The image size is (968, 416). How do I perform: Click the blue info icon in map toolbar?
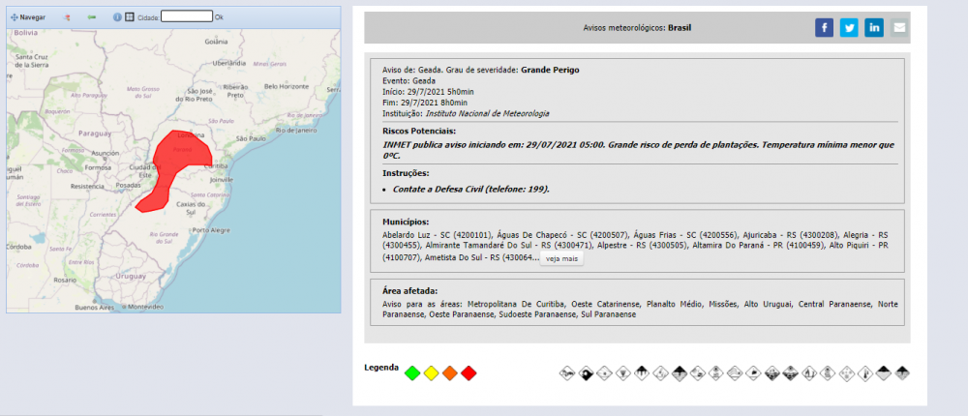[117, 17]
